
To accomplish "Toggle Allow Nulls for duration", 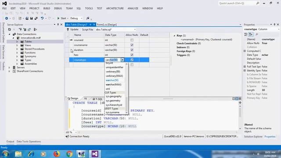I will click(132, 50).
